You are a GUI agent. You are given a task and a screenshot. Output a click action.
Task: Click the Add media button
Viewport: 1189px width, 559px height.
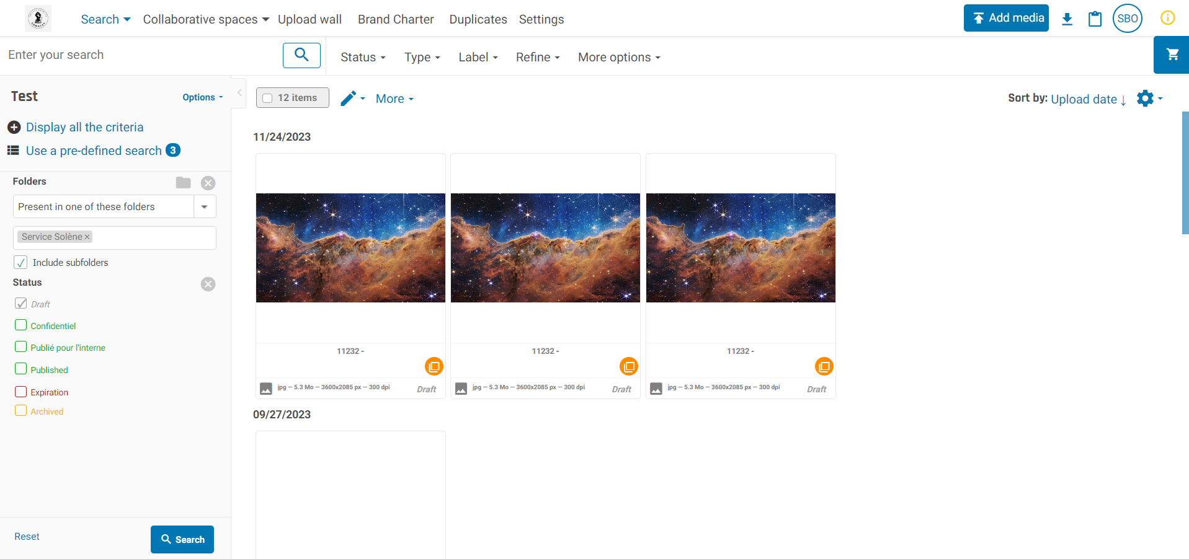point(1006,18)
